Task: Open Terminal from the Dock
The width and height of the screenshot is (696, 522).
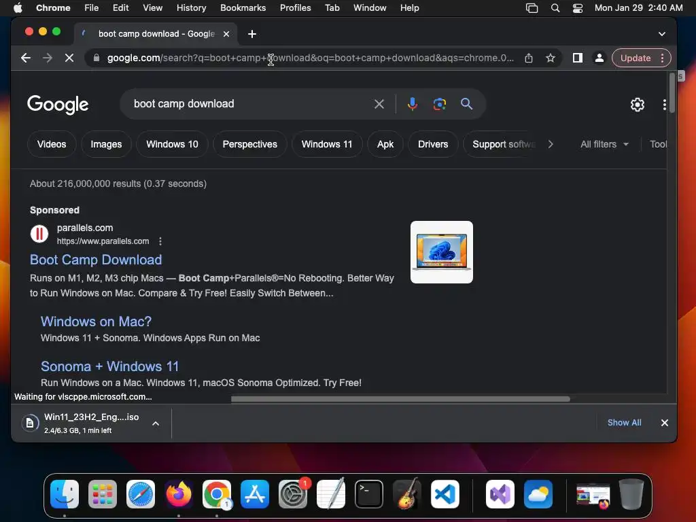Action: (x=369, y=494)
